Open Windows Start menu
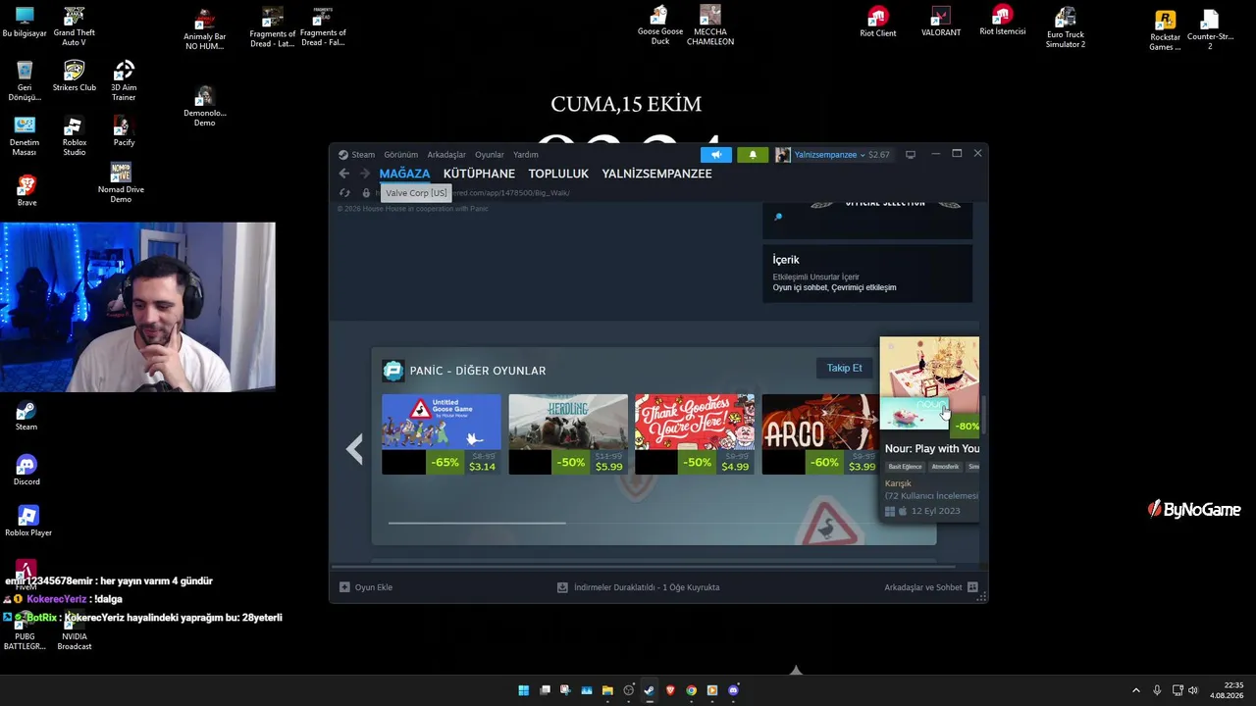 tap(524, 690)
